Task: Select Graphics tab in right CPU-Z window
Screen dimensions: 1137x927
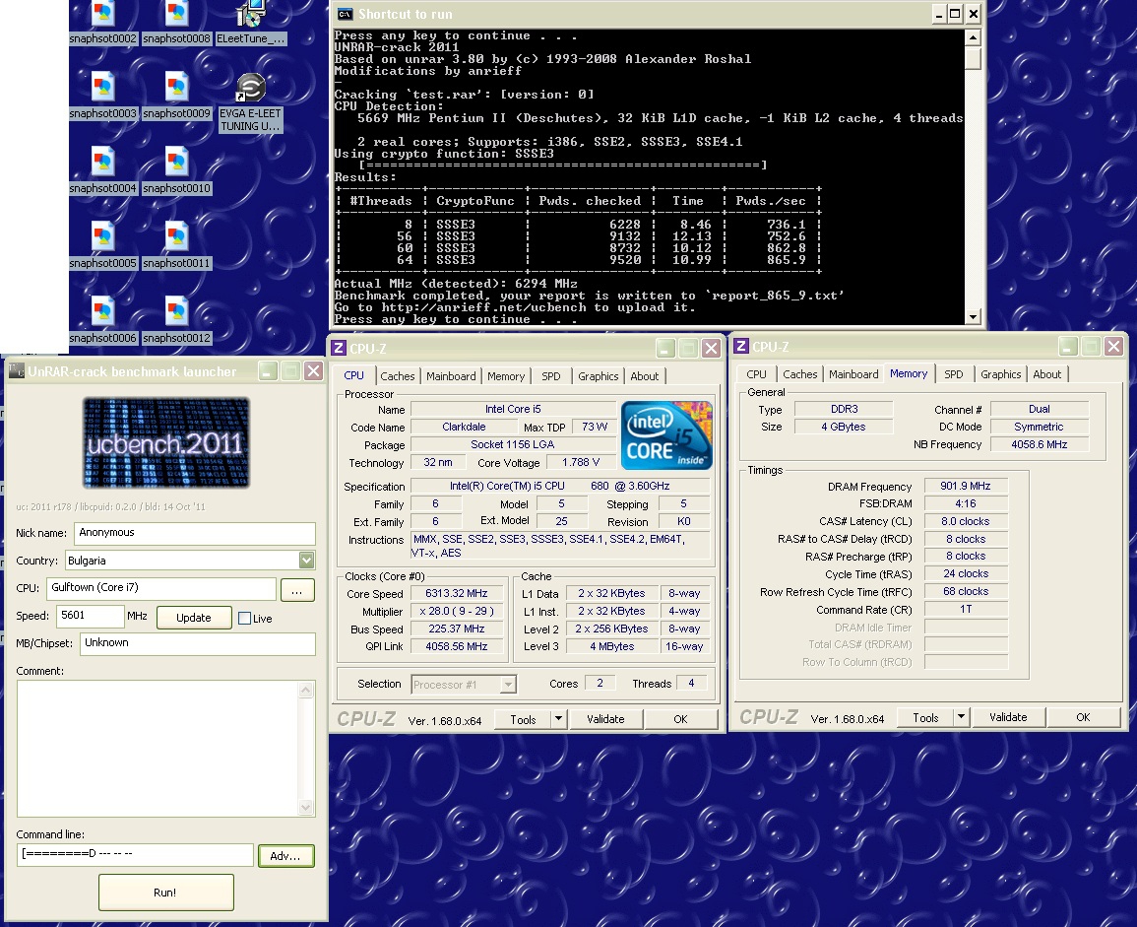Action: coord(1001,374)
